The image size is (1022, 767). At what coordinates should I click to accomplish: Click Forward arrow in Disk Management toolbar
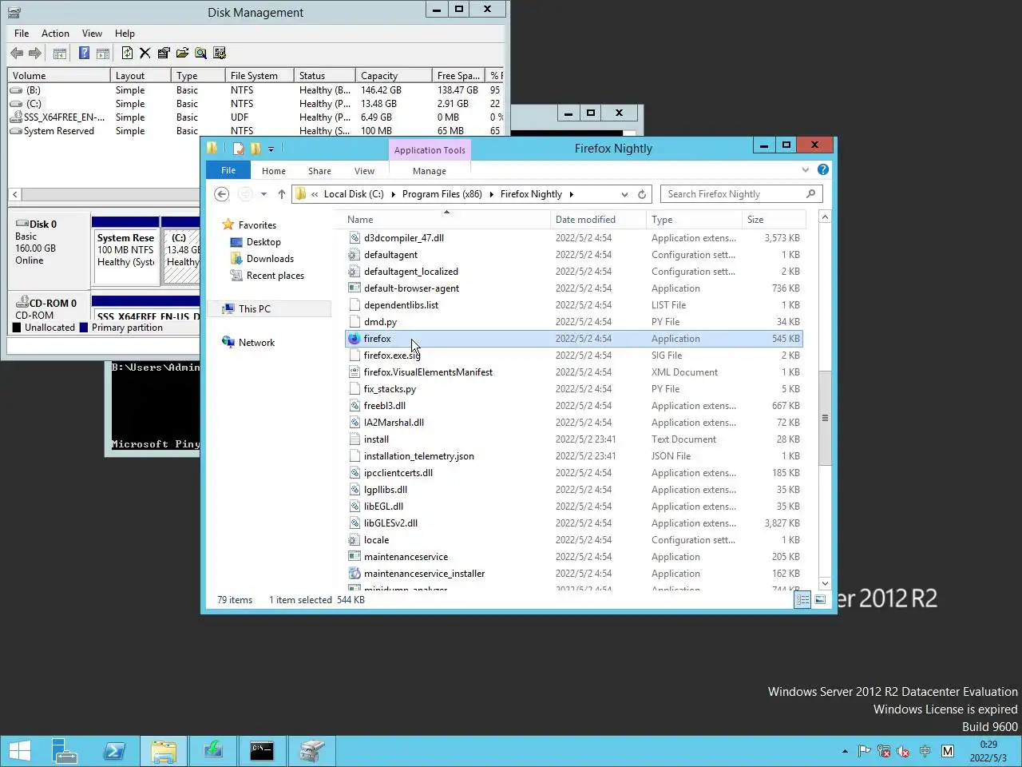click(34, 54)
